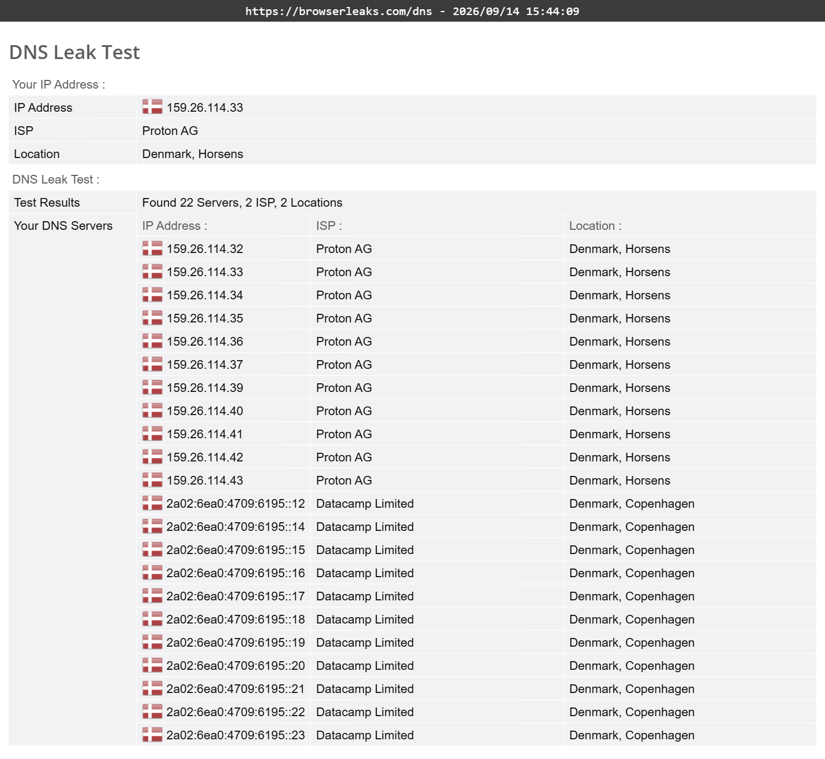Click Denmark, Copenhagen in the ::22 row
Image resolution: width=825 pixels, height=759 pixels.
point(632,712)
